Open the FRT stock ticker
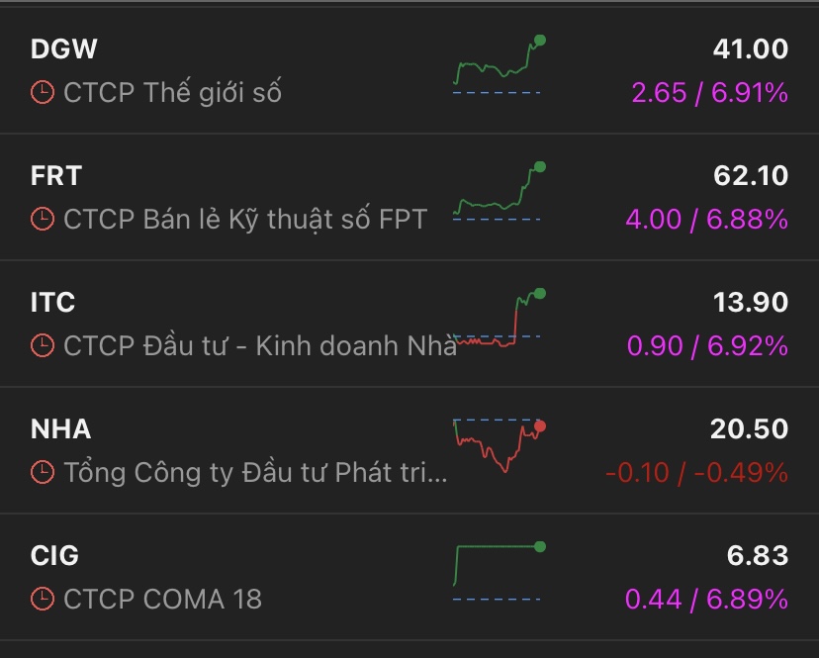The height and width of the screenshot is (658, 819). 56,175
